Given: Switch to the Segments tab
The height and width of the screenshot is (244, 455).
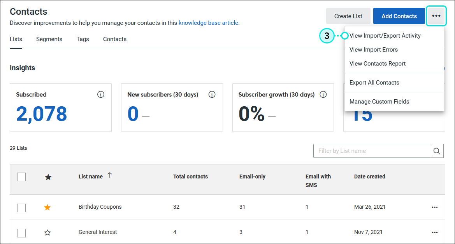Looking at the screenshot, I should click(49, 39).
